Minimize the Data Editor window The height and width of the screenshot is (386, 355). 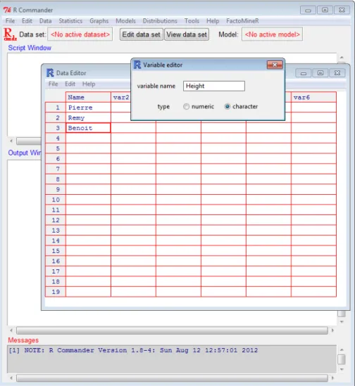pos(304,73)
